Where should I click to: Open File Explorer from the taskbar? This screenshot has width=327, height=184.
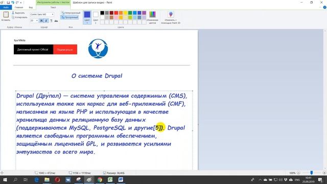point(47,179)
